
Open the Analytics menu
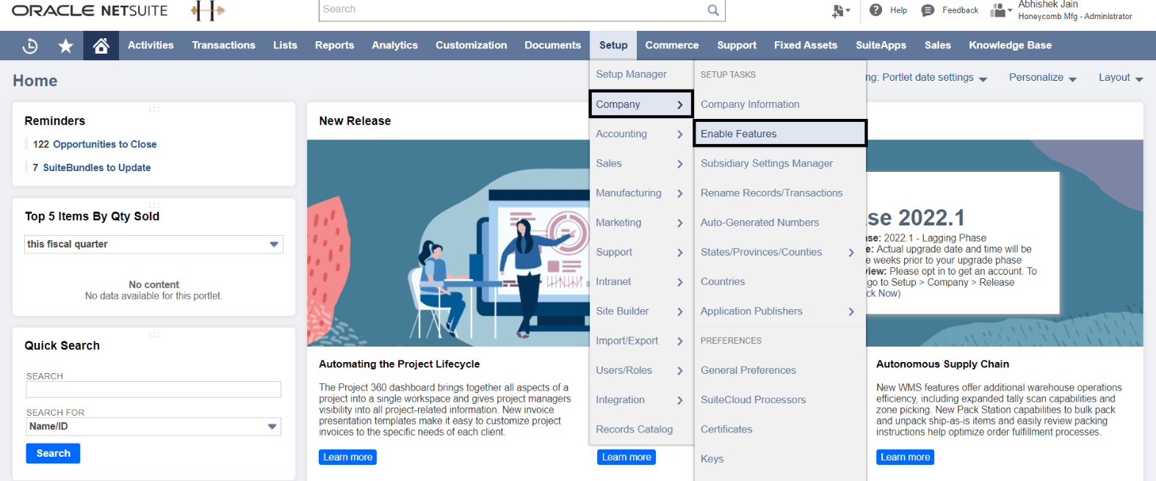pyautogui.click(x=394, y=46)
